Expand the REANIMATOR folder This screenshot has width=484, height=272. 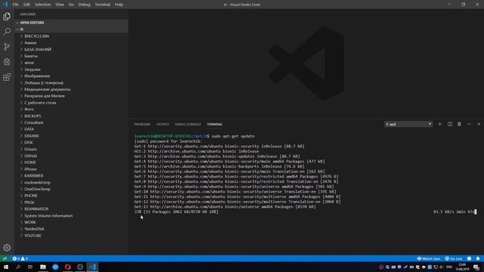(x=72, y=209)
